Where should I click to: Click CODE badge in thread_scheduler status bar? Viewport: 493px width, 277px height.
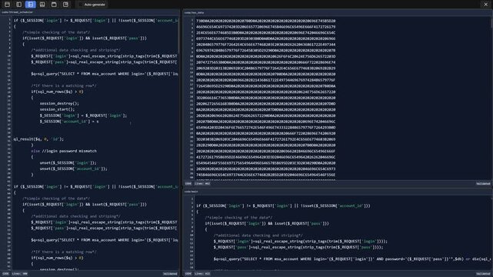5,274
